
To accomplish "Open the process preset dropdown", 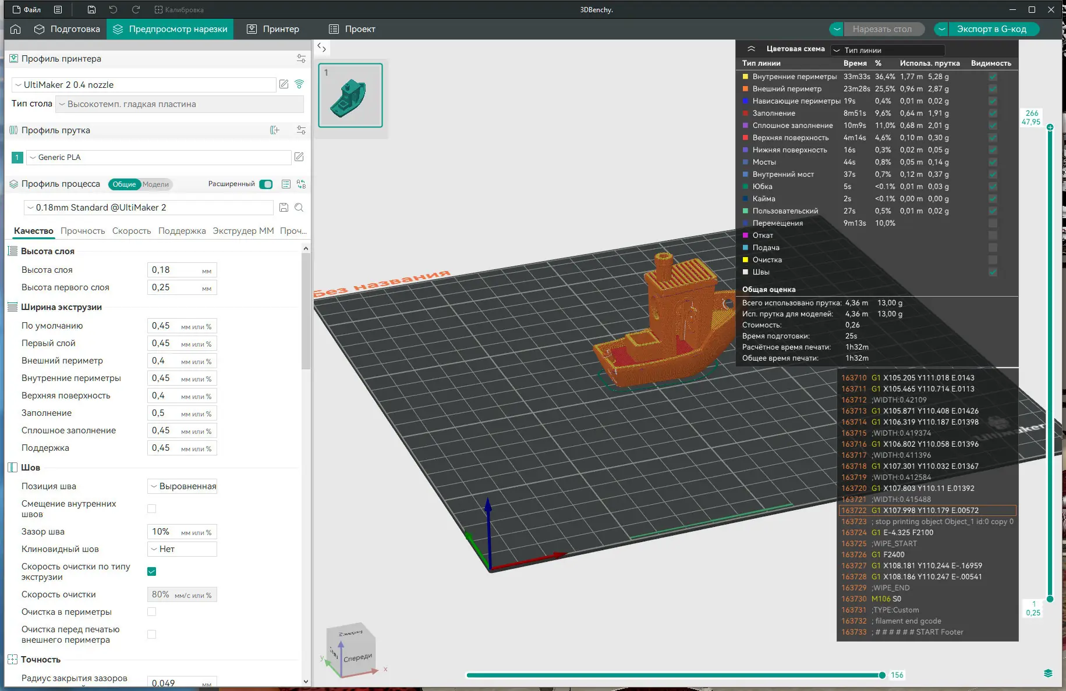I will 148,208.
